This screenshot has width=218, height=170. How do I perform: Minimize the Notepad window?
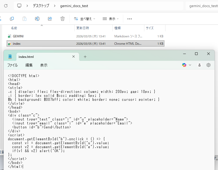pos(184,54)
